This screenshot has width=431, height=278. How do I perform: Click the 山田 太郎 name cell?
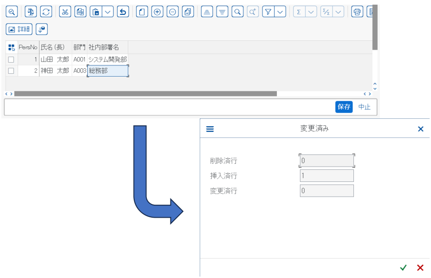click(x=56, y=59)
